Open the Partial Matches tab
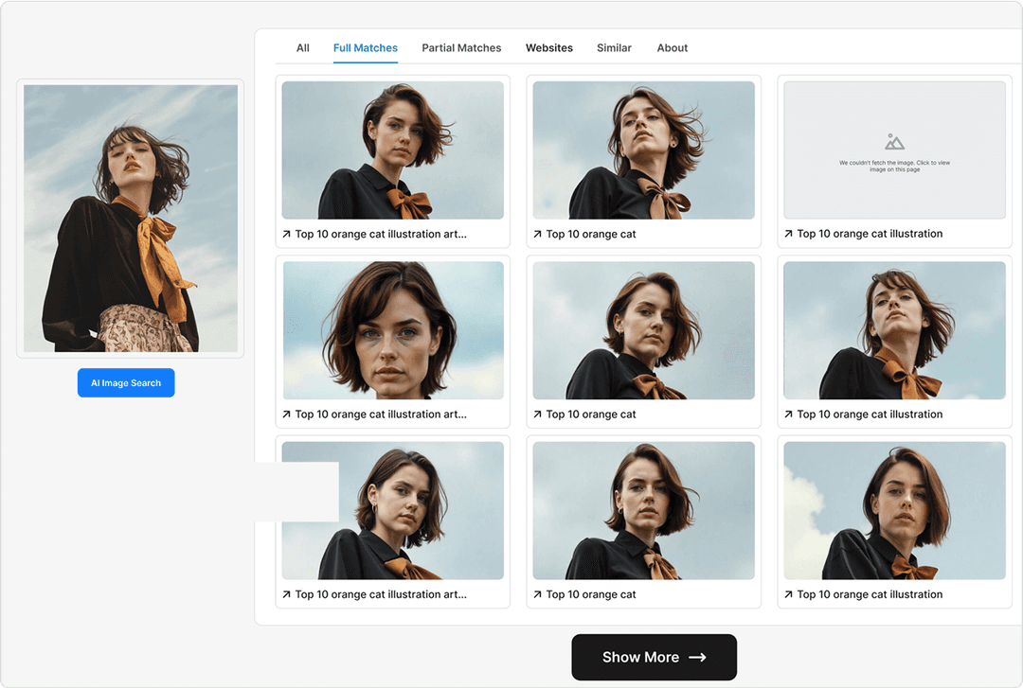Image resolution: width=1023 pixels, height=688 pixels. click(461, 47)
